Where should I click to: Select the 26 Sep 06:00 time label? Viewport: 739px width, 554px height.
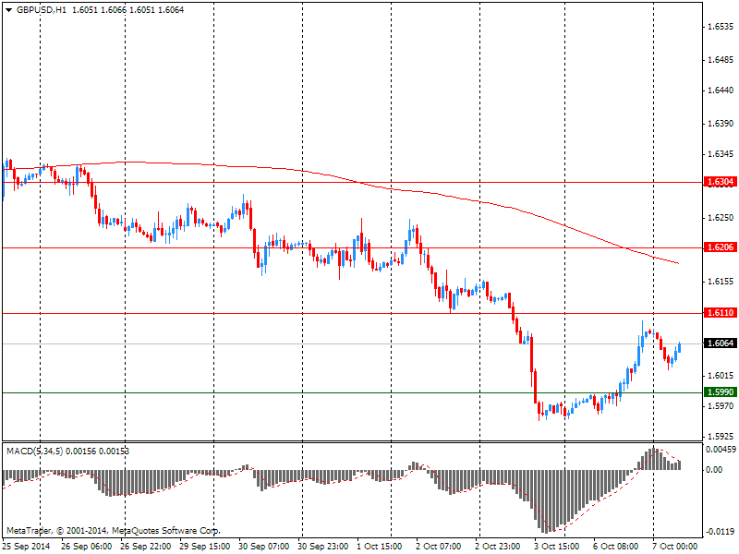87,547
